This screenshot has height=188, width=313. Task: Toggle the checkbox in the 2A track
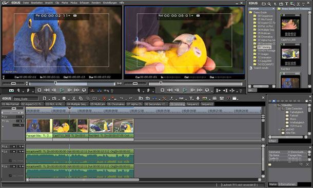(10, 160)
